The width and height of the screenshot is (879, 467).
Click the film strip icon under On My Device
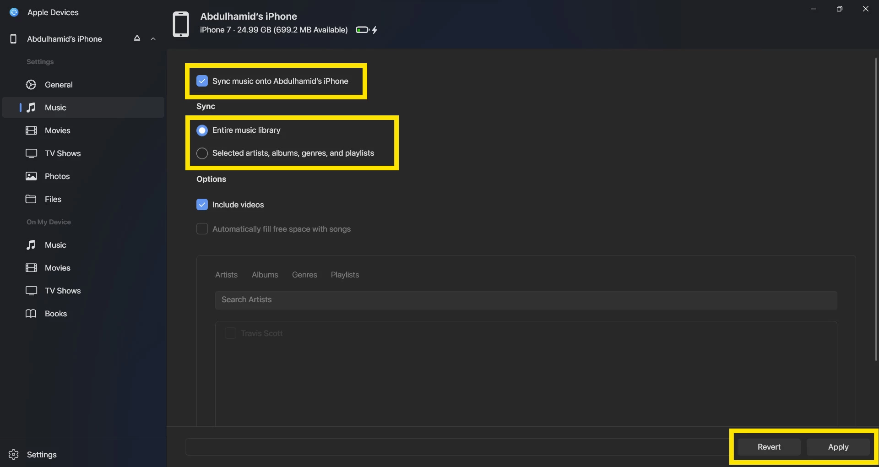point(31,268)
